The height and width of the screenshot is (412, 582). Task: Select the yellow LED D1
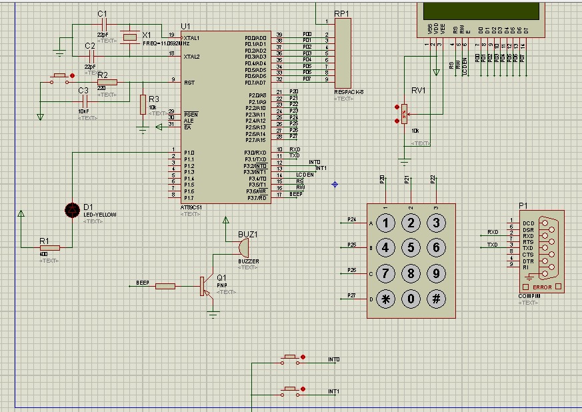[x=72, y=211]
